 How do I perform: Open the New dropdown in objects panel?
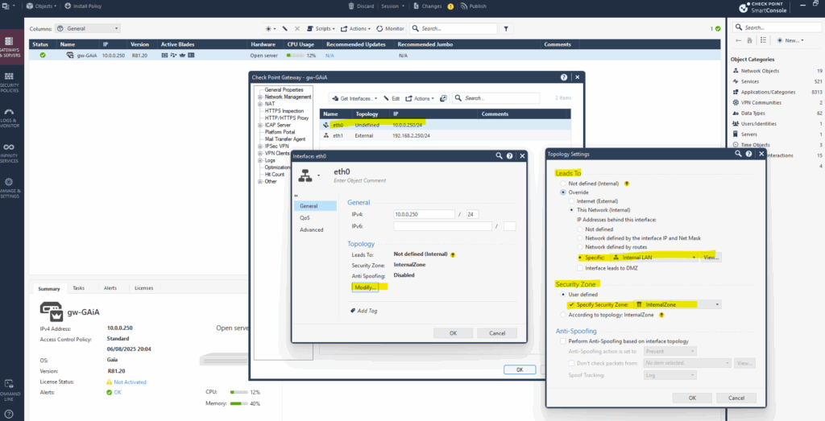pos(790,40)
